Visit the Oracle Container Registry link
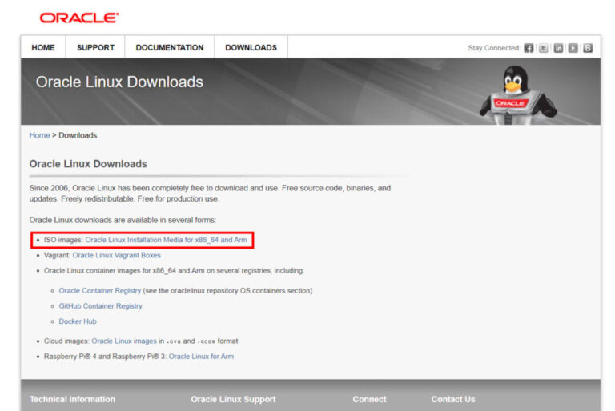Viewport: 615px width, 411px height. pos(99,291)
